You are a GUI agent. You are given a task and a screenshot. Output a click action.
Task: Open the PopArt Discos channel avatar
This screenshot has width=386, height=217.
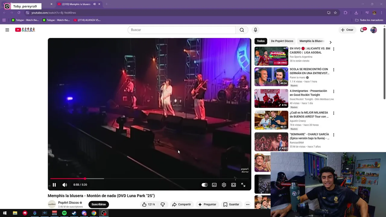(52, 204)
